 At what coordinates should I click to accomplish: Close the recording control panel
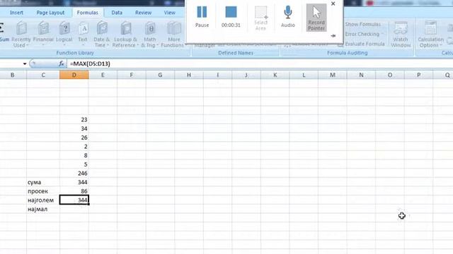[333, 4]
